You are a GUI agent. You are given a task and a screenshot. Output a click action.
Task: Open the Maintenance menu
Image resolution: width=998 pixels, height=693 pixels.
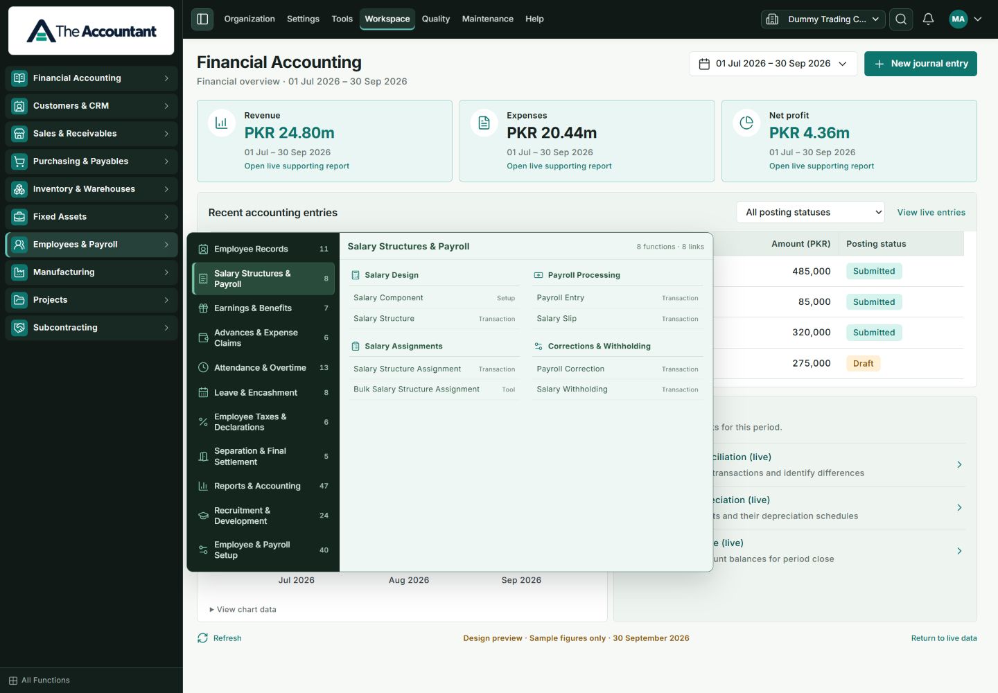pos(488,19)
